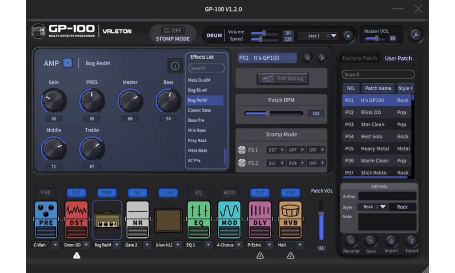
Task: Show amp info with the i icon
Action: (x=175, y=66)
